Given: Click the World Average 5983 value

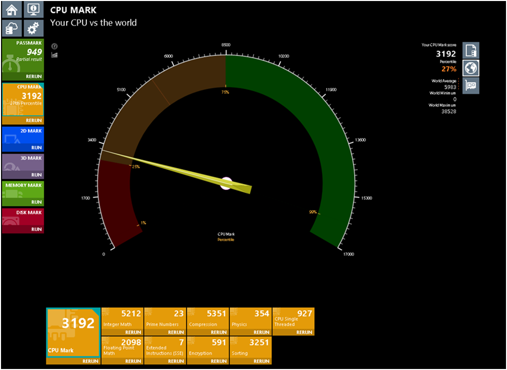Looking at the screenshot, I should 450,87.
